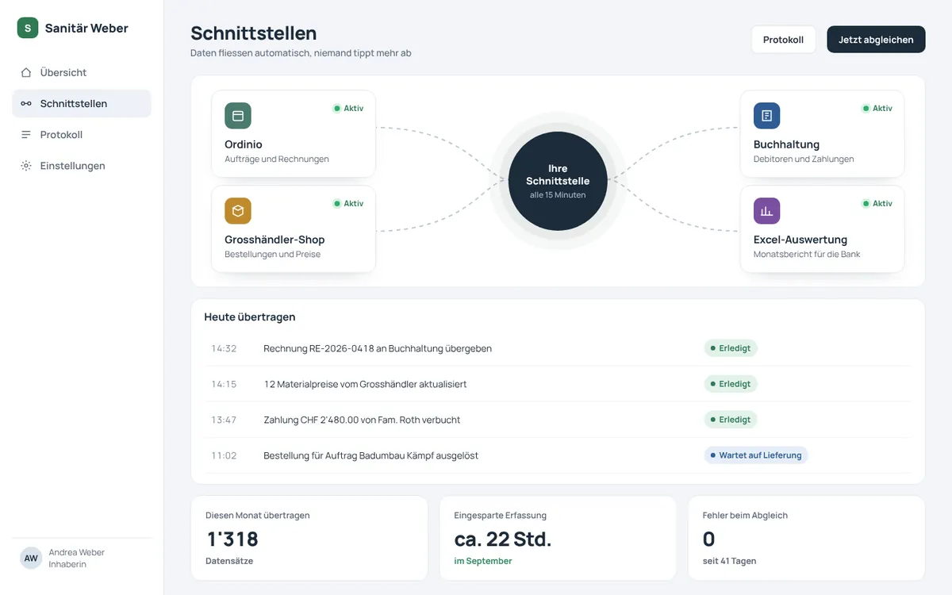Image resolution: width=952 pixels, height=595 pixels.
Task: Click the blue Buchhaltung document icon
Action: click(766, 116)
